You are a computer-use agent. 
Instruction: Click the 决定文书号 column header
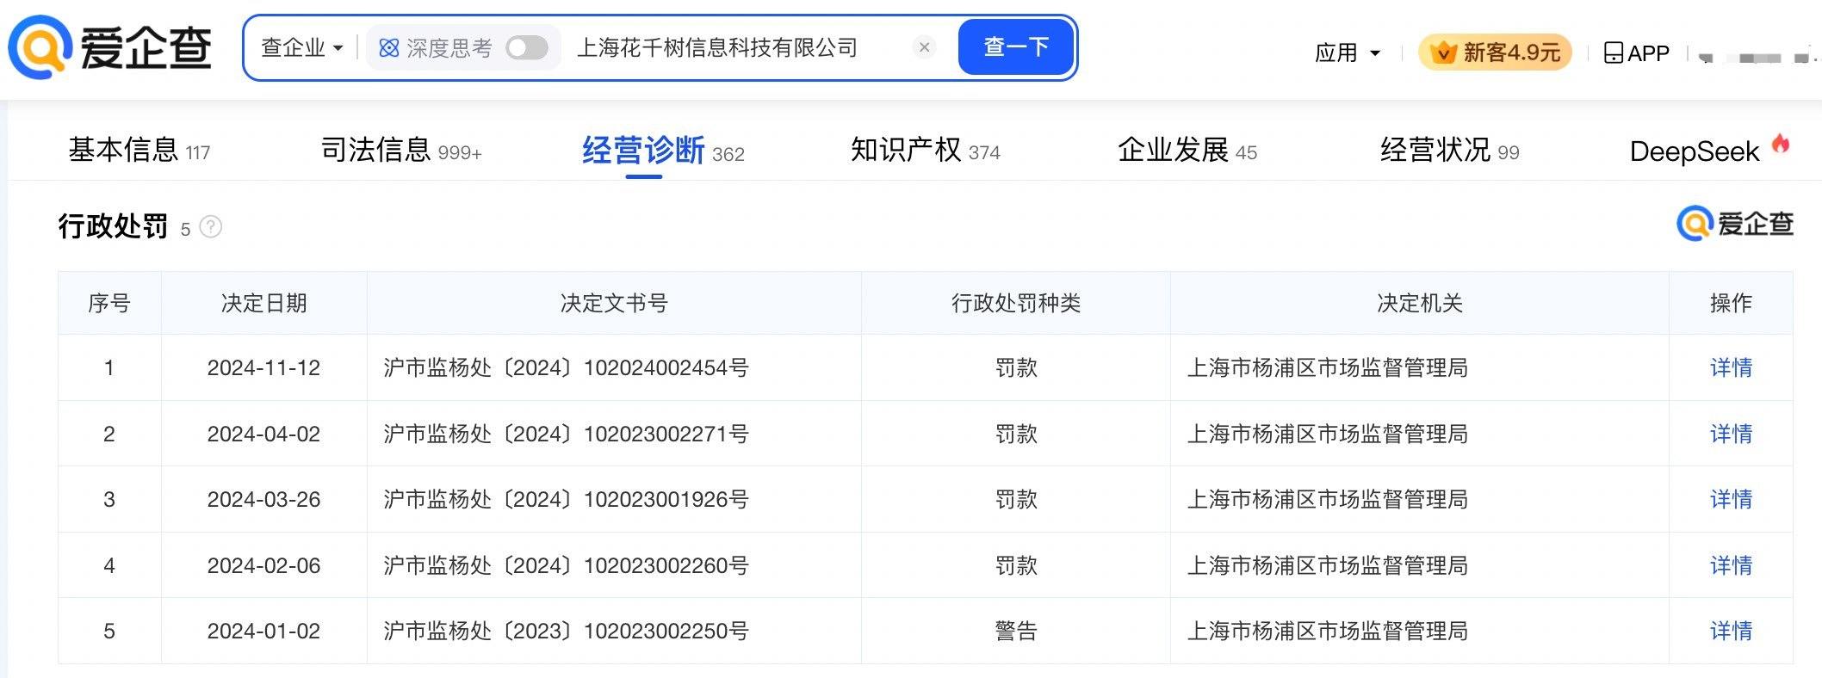(x=614, y=303)
